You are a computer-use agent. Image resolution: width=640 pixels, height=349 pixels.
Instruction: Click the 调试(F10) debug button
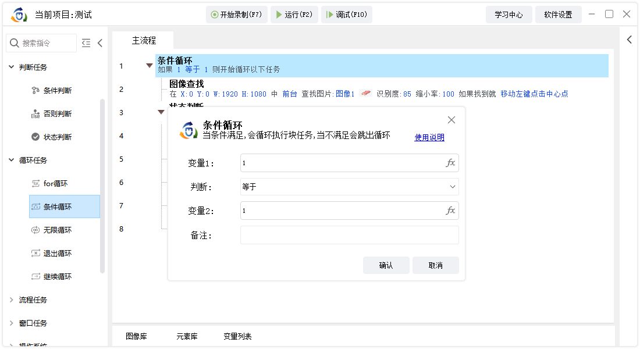tap(347, 15)
